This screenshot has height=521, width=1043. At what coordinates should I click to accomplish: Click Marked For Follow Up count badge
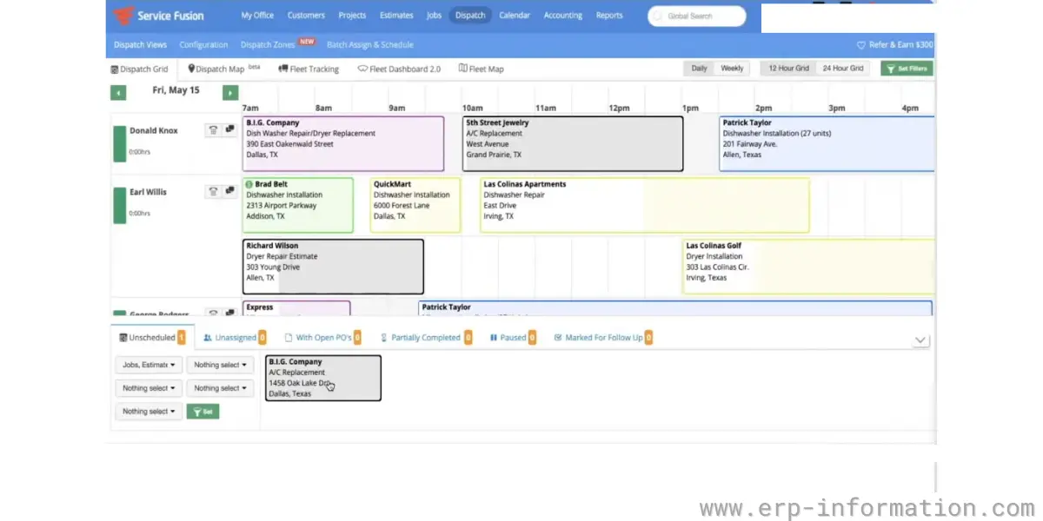click(x=648, y=338)
